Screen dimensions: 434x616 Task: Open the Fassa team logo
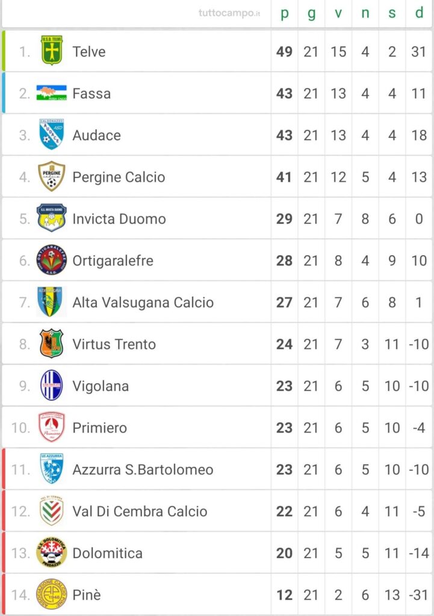click(52, 93)
